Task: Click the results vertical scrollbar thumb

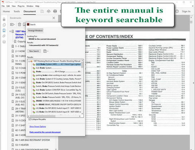Action: click(82, 65)
